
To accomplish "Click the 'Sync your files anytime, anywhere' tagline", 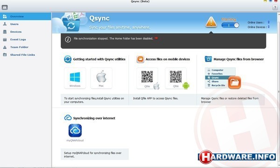I will pyautogui.click(x=119, y=28).
